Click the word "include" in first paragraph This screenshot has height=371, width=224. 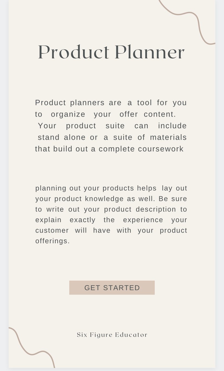tap(172, 126)
